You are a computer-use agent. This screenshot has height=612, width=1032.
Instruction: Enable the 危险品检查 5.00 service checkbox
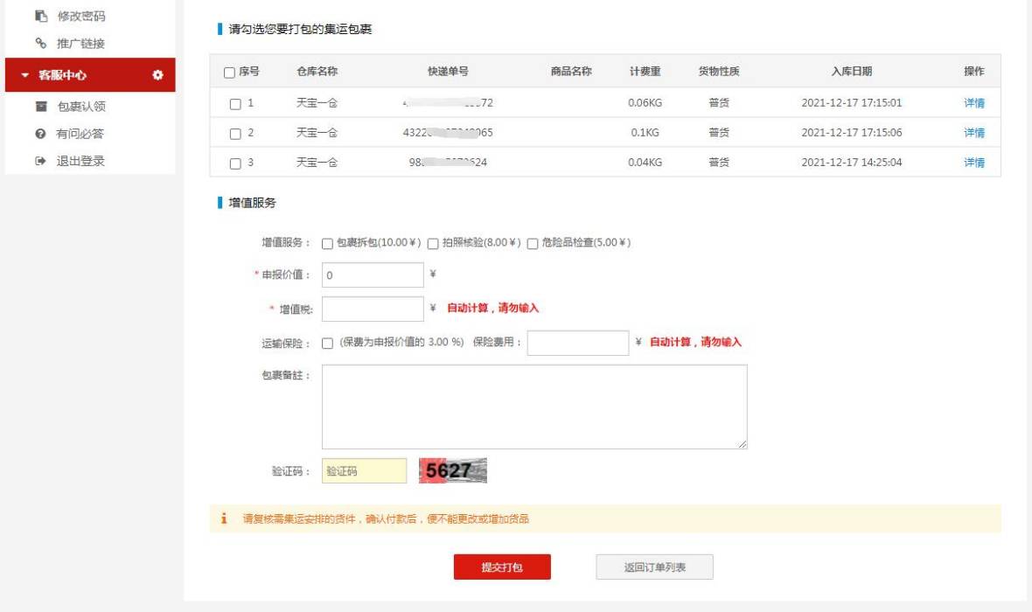tap(533, 243)
